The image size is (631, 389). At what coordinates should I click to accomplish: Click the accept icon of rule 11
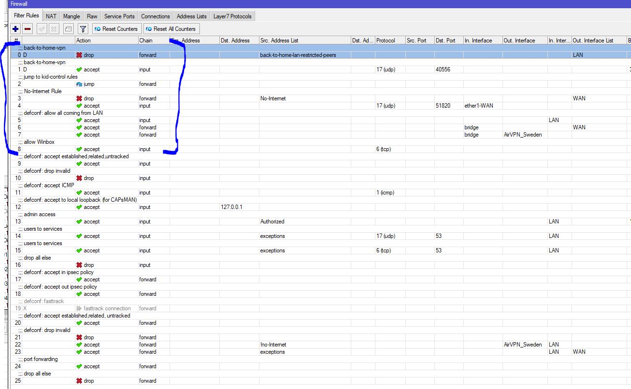tap(79, 193)
